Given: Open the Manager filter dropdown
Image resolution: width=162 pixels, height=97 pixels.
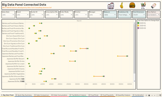Looking at the screenshot, I should 95,15.
